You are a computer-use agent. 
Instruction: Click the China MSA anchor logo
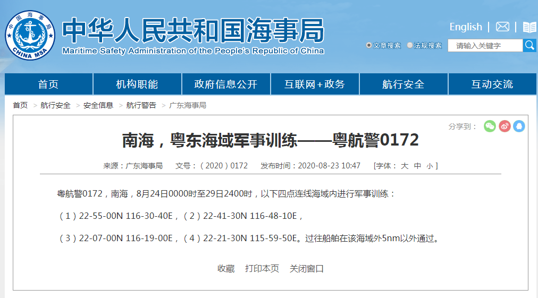30,35
